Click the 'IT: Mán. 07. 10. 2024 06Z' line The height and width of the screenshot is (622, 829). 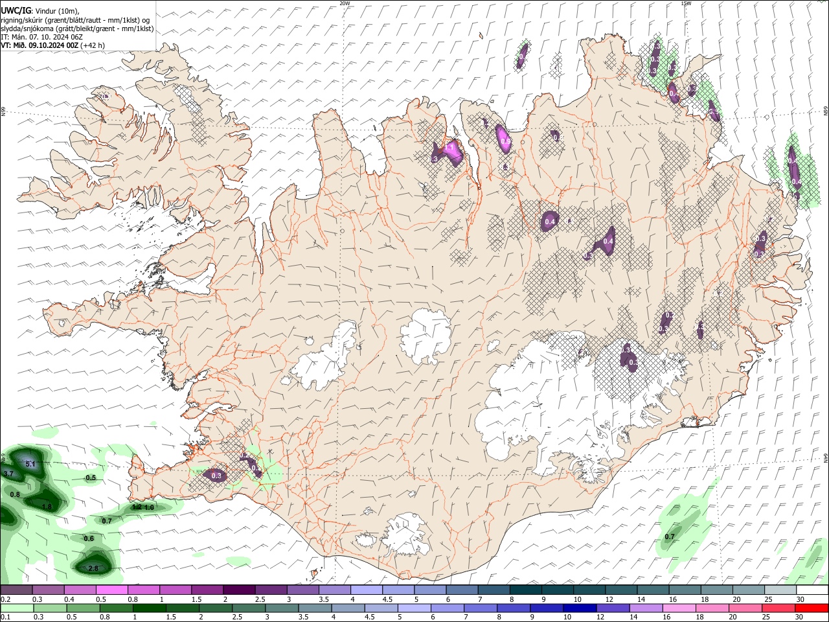point(41,37)
